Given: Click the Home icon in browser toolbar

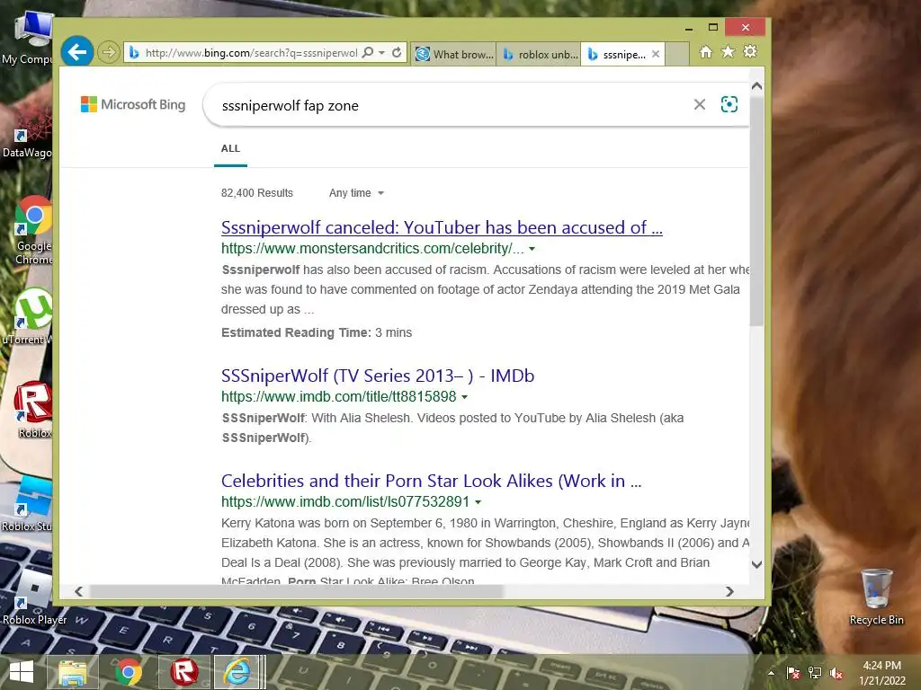Looking at the screenshot, I should coord(705,52).
